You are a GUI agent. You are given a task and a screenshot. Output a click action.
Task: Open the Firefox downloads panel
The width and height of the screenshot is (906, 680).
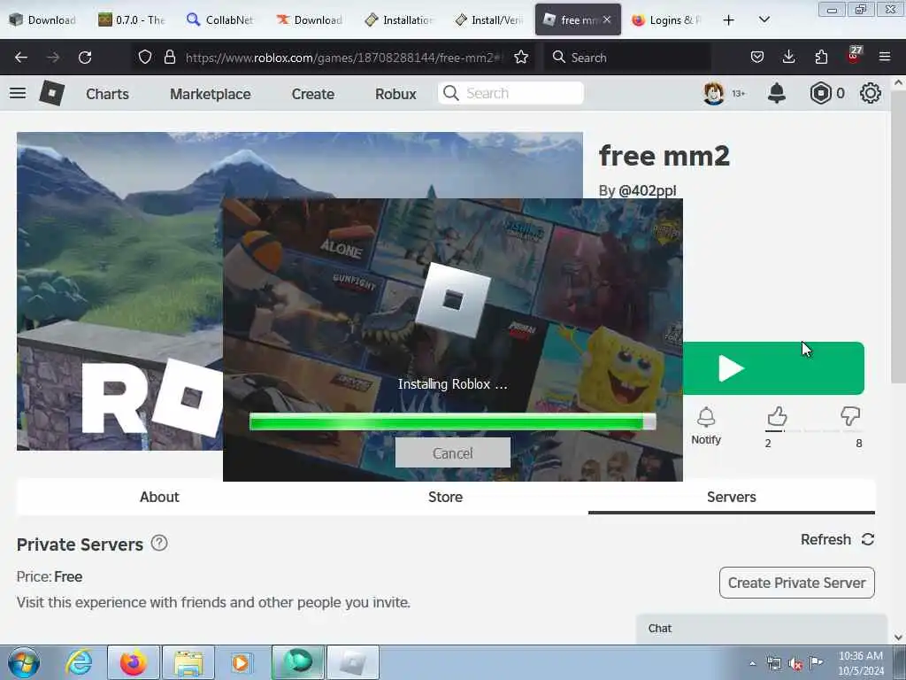788,58
